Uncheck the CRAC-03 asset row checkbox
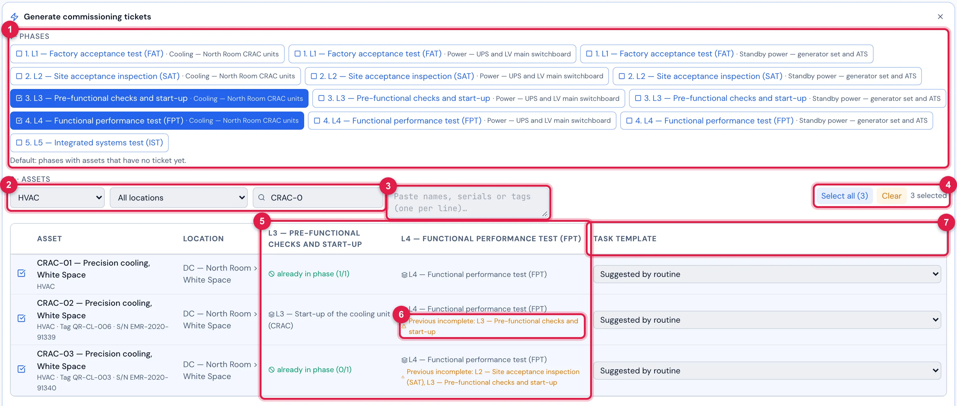The height and width of the screenshot is (406, 957). coord(22,369)
